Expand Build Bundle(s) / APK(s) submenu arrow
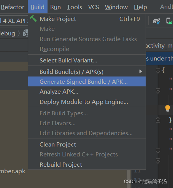 141,72
